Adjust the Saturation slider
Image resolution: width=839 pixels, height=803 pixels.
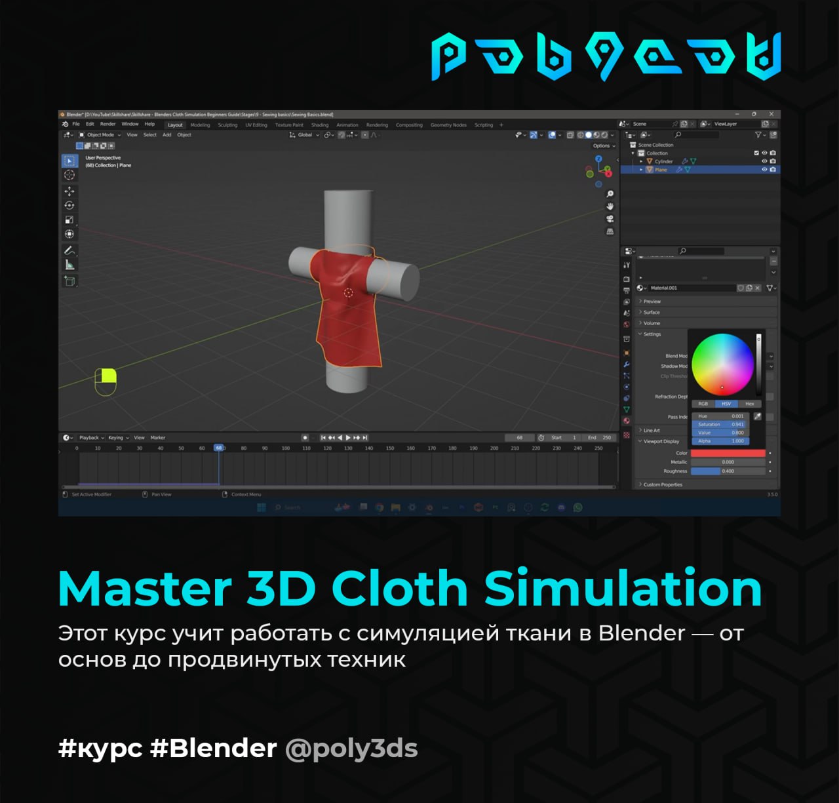(x=719, y=425)
